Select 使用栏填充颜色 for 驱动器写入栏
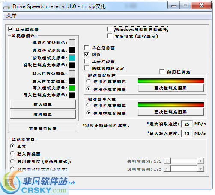215x195 pixels. click(89, 105)
